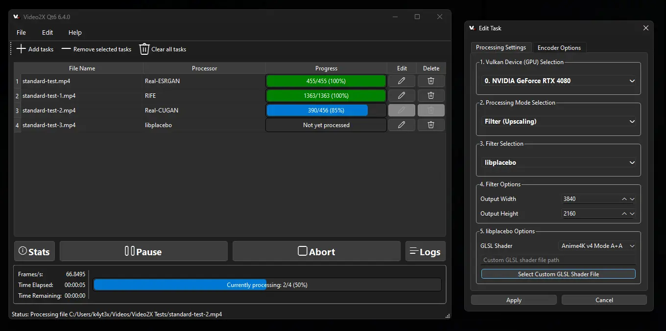666x331 pixels.
Task: Select Custom GLSL Shader File
Action: click(x=558, y=274)
